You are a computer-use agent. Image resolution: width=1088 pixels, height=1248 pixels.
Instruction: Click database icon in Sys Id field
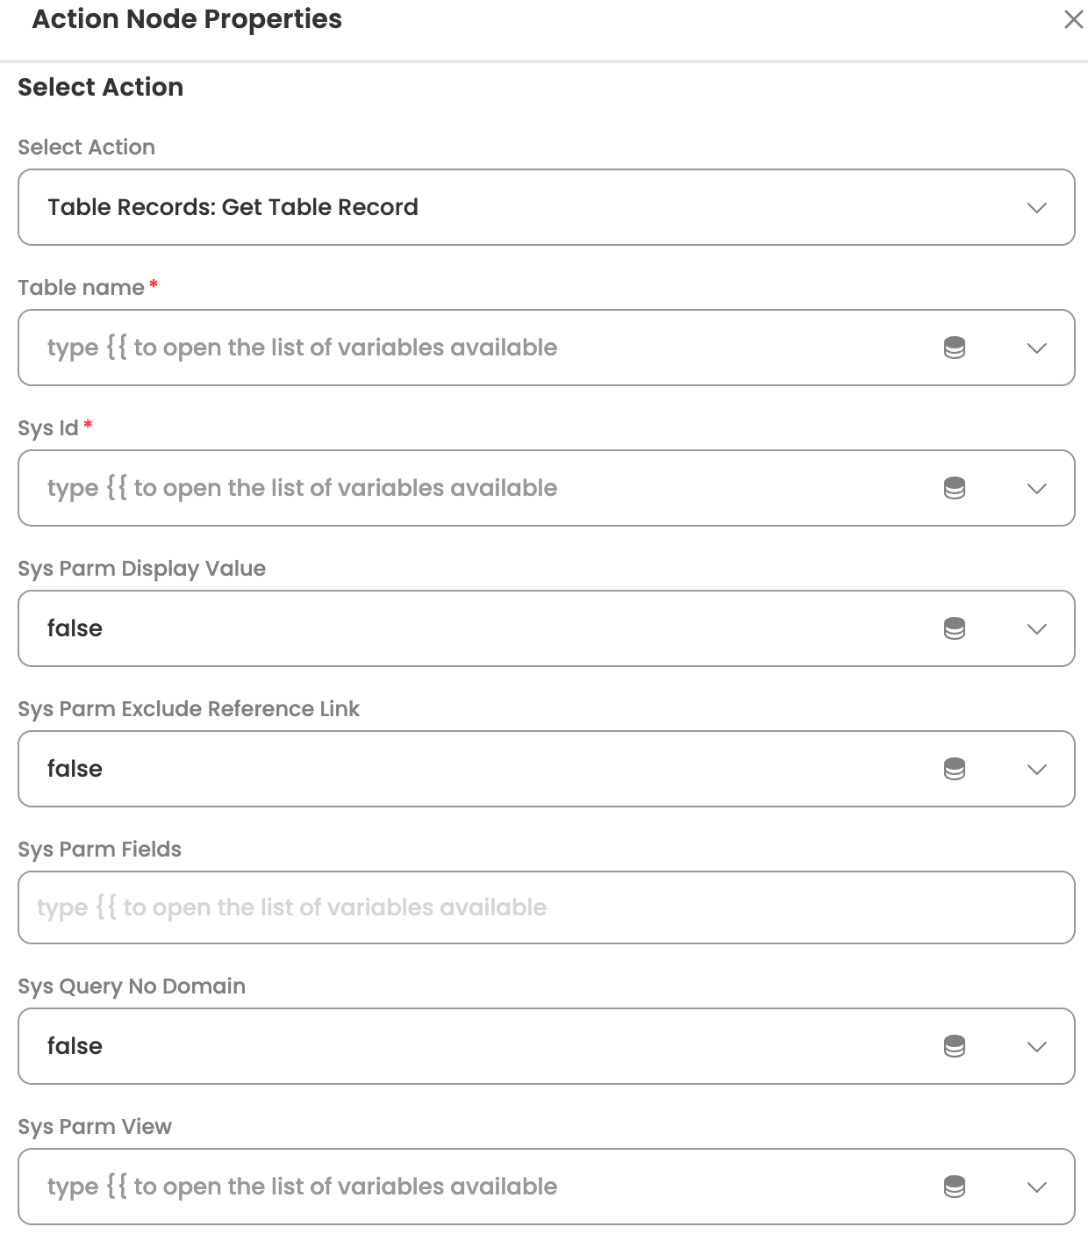955,488
